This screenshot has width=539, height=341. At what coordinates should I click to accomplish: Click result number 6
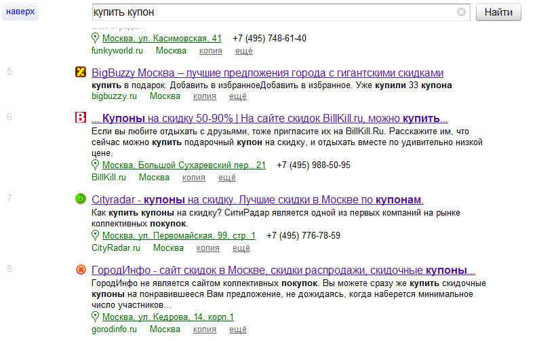click(9, 117)
